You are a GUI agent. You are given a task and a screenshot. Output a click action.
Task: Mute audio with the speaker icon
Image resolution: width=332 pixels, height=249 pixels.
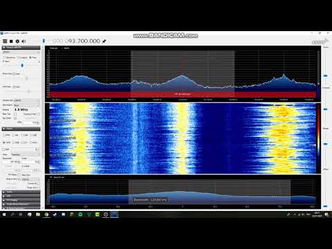(24, 41)
